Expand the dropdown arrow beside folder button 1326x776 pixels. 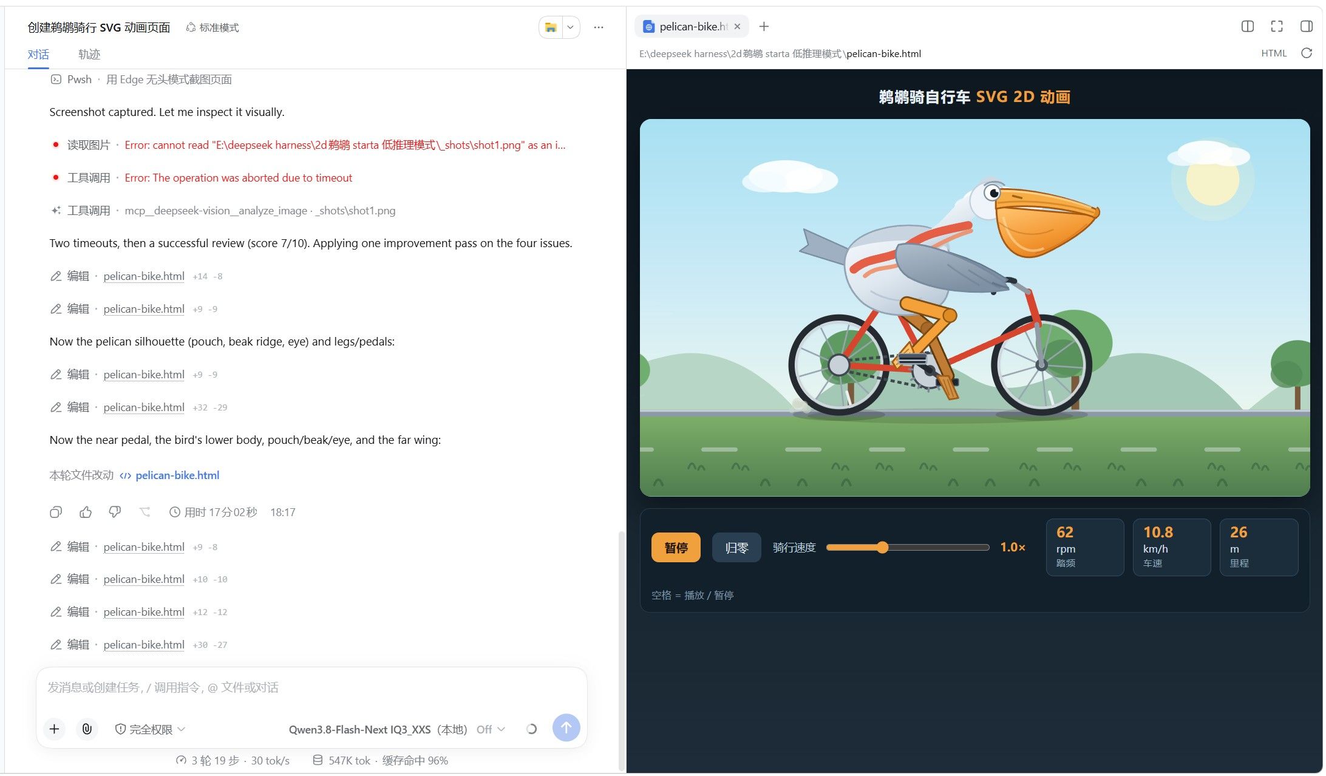[x=570, y=27]
